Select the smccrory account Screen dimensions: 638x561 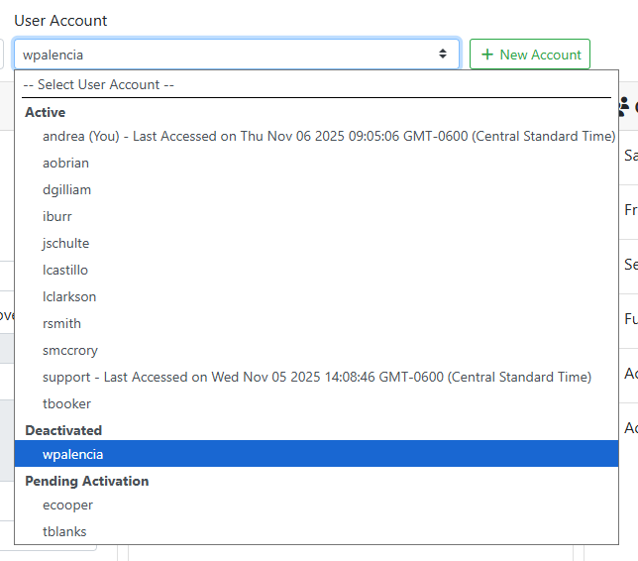coord(317,350)
